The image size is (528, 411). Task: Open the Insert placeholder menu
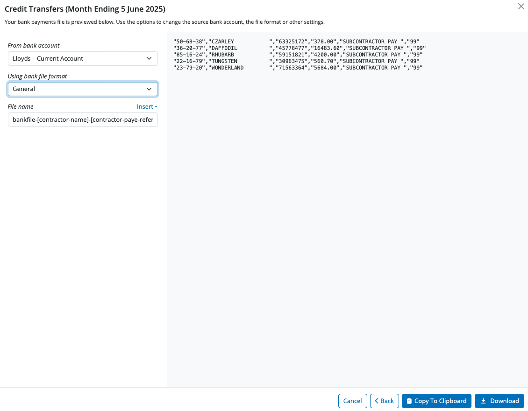145,106
